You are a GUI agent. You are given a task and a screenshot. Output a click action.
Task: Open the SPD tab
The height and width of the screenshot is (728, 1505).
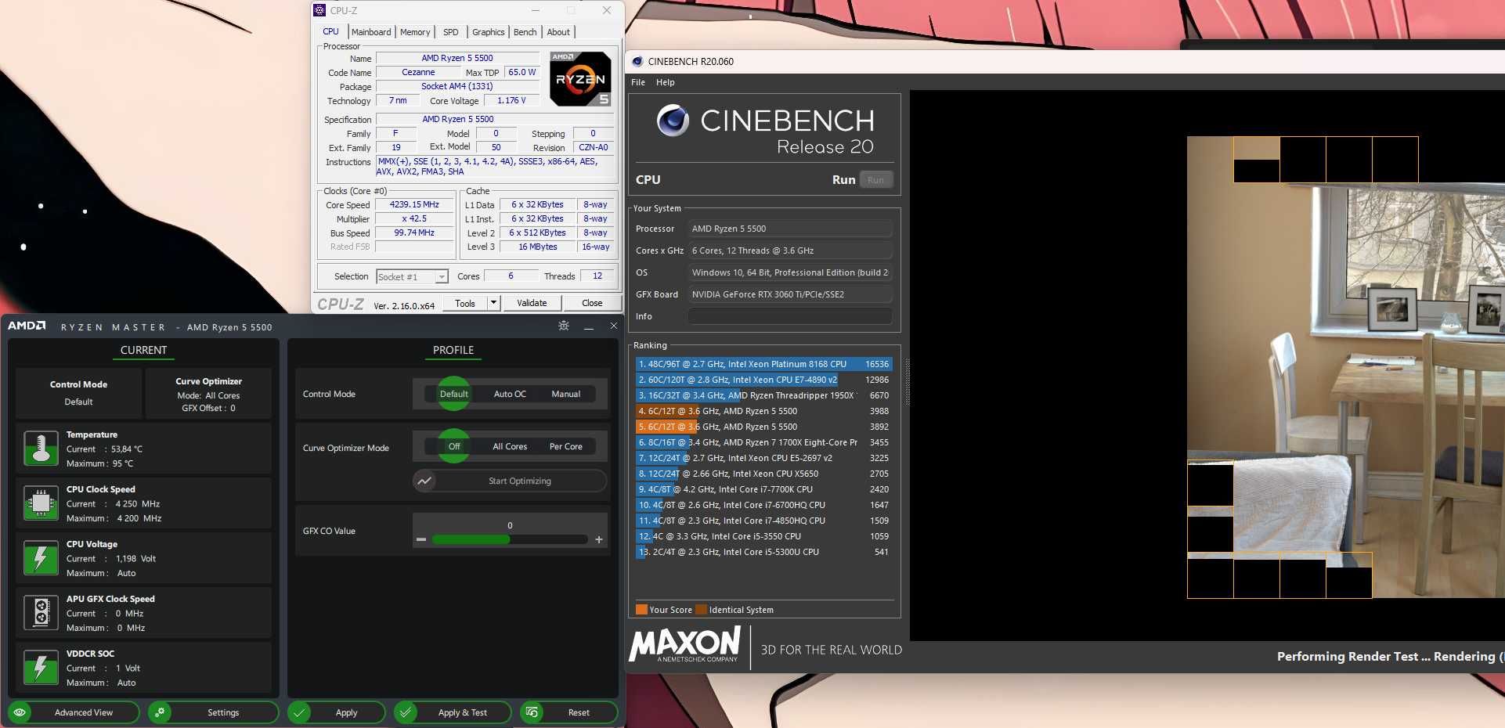(451, 32)
